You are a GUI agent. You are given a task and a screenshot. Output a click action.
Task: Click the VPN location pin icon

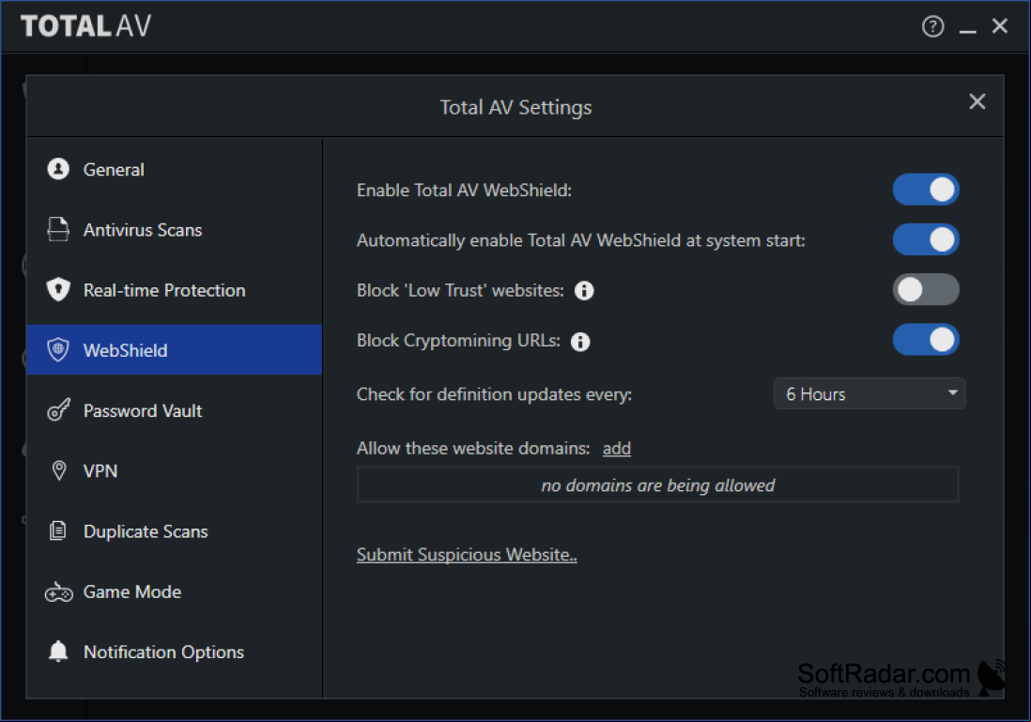(x=59, y=470)
